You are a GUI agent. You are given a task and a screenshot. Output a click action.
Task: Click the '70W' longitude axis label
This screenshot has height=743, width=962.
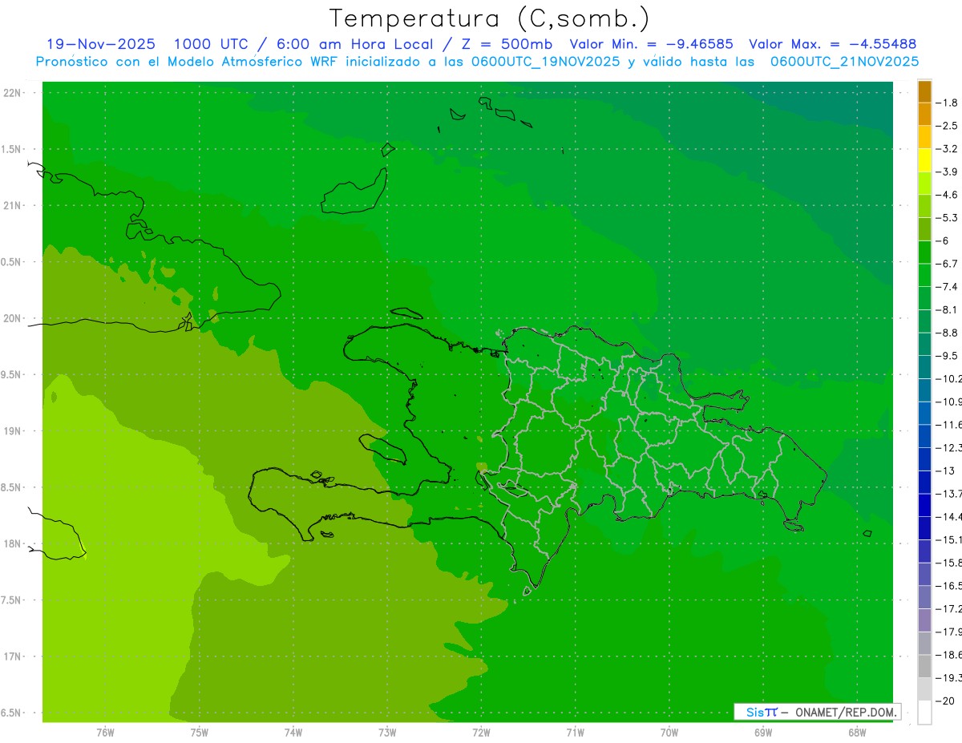[x=669, y=732]
